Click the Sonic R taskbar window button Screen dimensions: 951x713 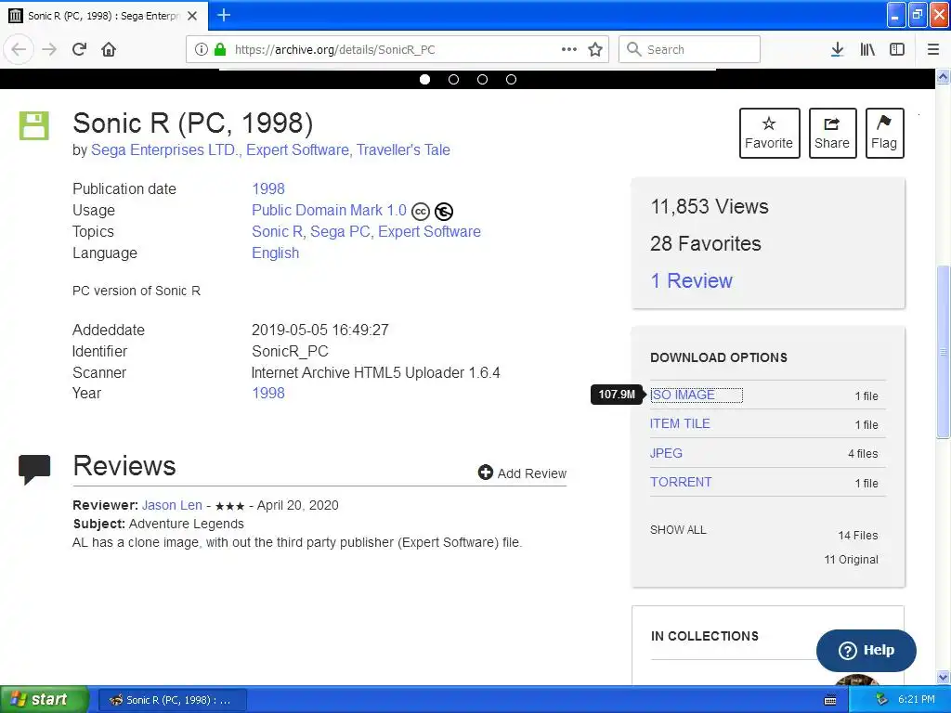(172, 700)
